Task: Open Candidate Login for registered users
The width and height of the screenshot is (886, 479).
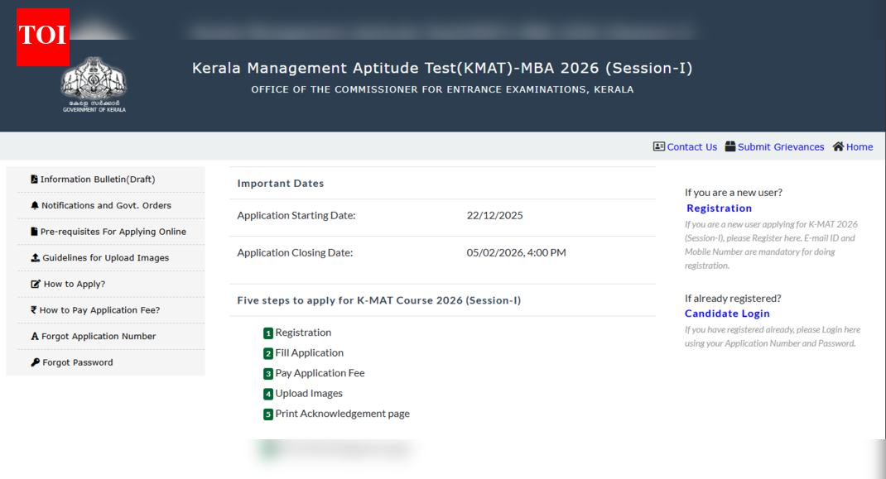Action: coord(726,314)
